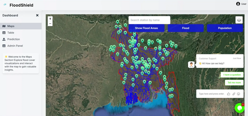248x116 pixels.
Task: Zoom out the map with minus button
Action: point(50,24)
